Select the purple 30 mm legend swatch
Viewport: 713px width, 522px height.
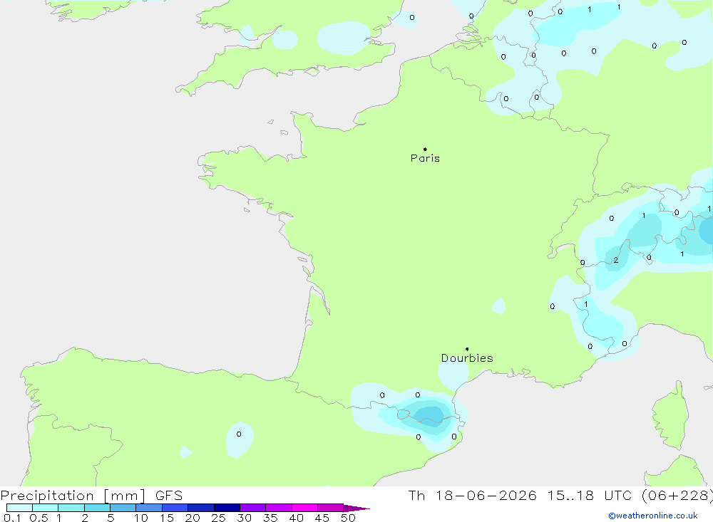253,508
